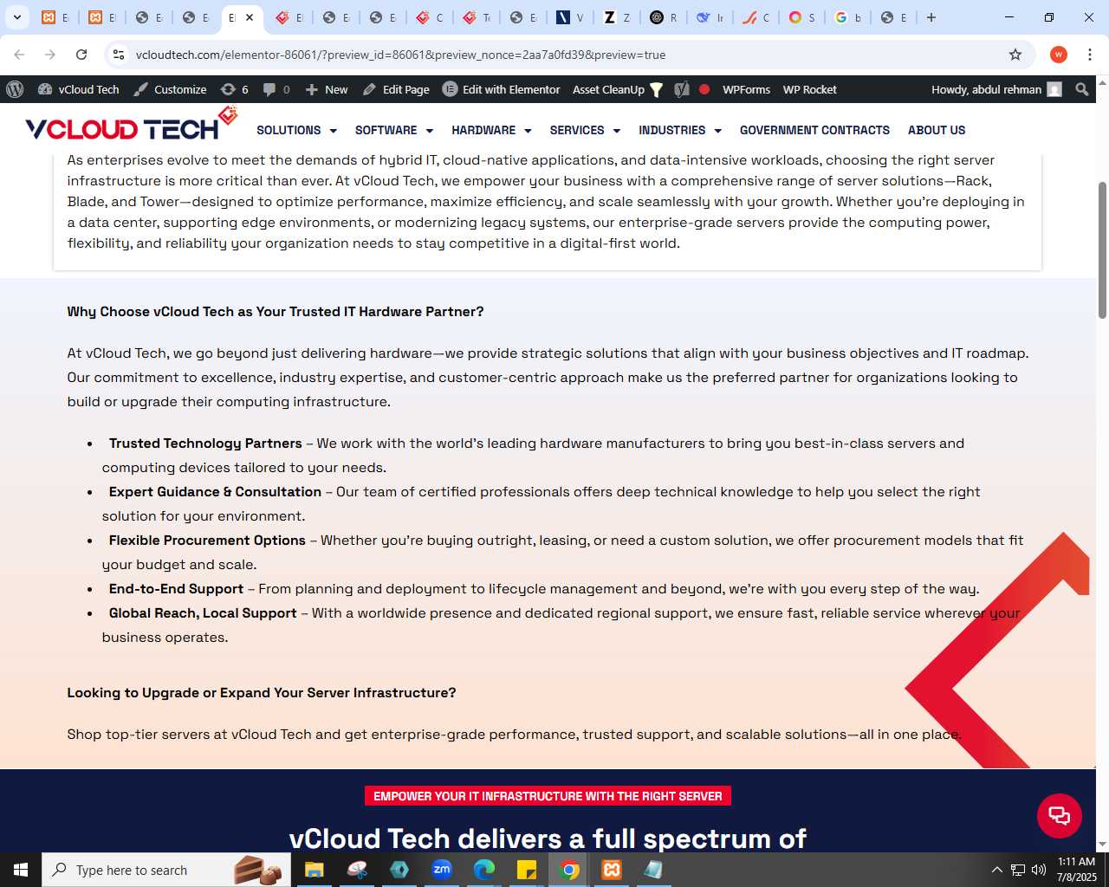Click Customize in the admin bar
The image size is (1109, 887).
click(170, 89)
